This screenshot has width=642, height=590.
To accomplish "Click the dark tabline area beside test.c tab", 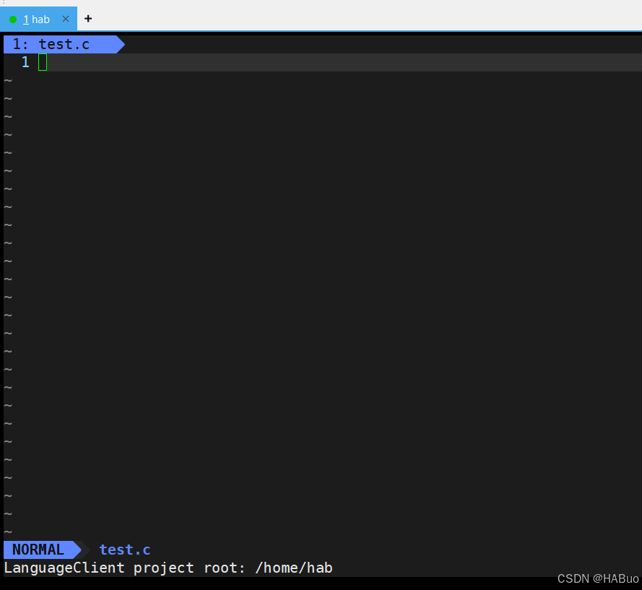I will (x=361, y=44).
